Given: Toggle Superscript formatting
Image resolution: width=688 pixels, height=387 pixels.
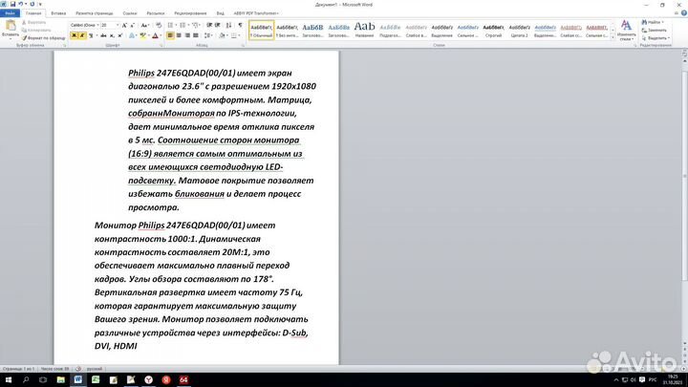Looking at the screenshot, I should [x=119, y=35].
